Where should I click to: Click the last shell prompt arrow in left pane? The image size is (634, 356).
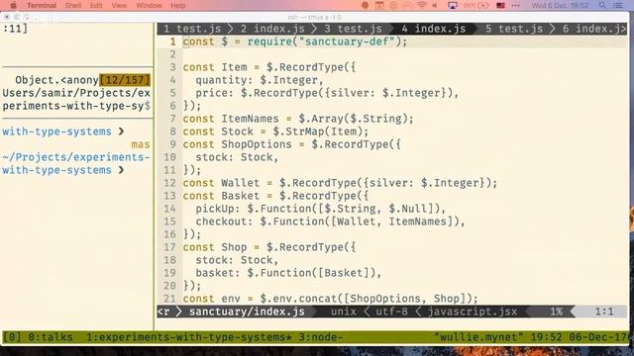coord(121,170)
